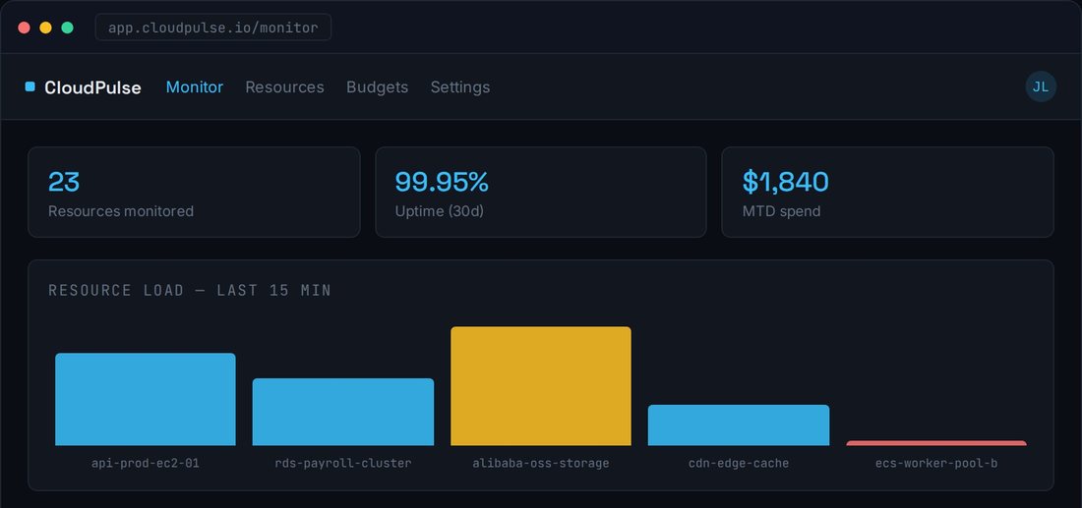Click the 23 resources value
The width and height of the screenshot is (1082, 508).
pyautogui.click(x=64, y=182)
